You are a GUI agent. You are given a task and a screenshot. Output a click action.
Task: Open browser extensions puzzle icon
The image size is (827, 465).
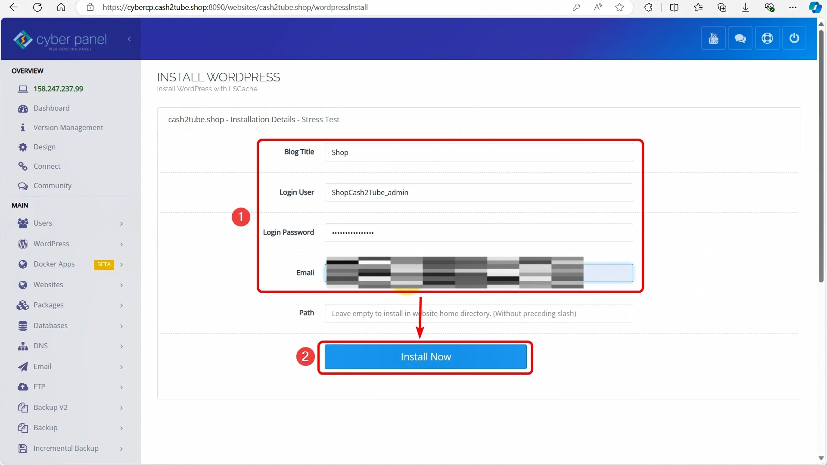click(648, 7)
